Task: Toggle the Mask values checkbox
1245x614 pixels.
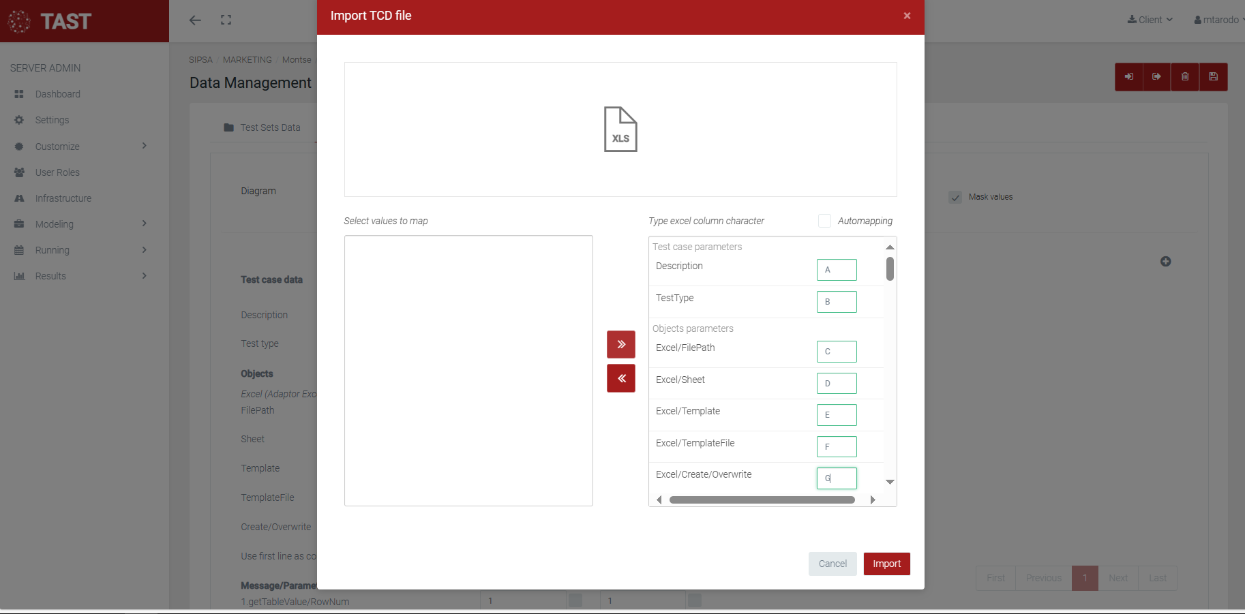Action: 955,198
